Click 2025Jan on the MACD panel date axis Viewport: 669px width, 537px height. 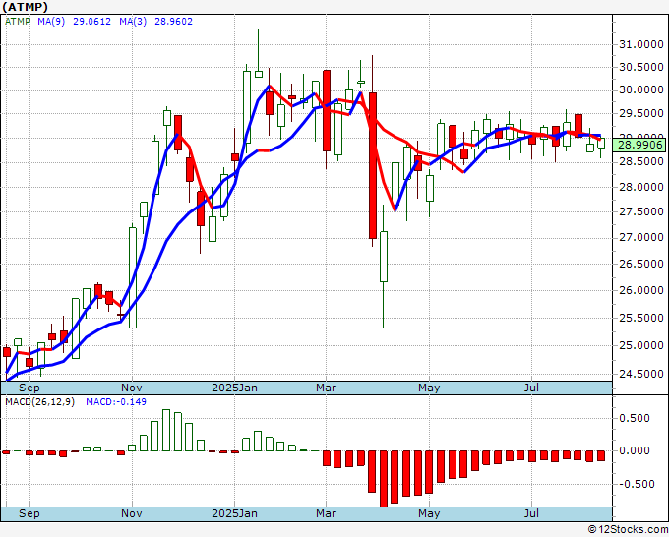point(235,513)
